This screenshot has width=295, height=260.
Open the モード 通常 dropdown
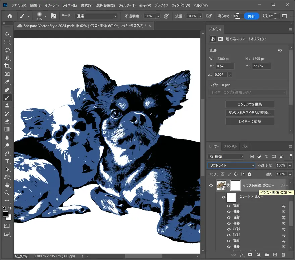(97, 16)
